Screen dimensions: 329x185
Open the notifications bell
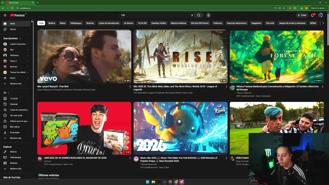click(313, 15)
